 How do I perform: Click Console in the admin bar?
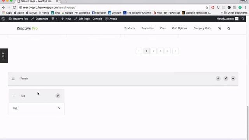[x=97, y=19]
